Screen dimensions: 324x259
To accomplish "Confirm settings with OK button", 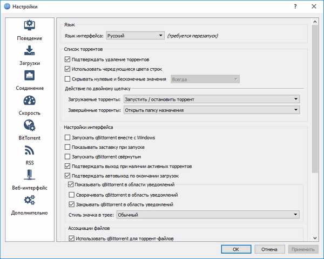I will (236, 249).
